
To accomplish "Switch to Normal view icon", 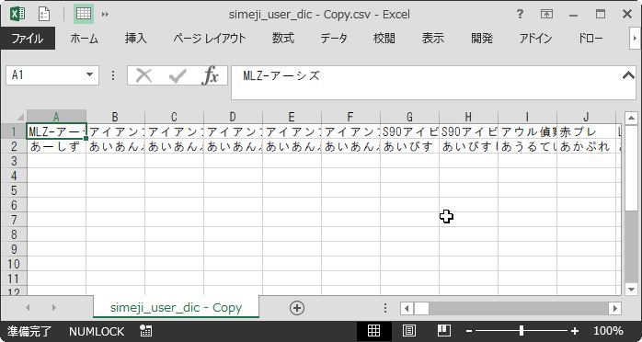I will (373, 331).
